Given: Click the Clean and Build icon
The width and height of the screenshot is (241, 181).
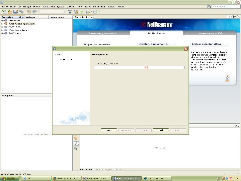Looking at the screenshot, I should [x=76, y=12].
